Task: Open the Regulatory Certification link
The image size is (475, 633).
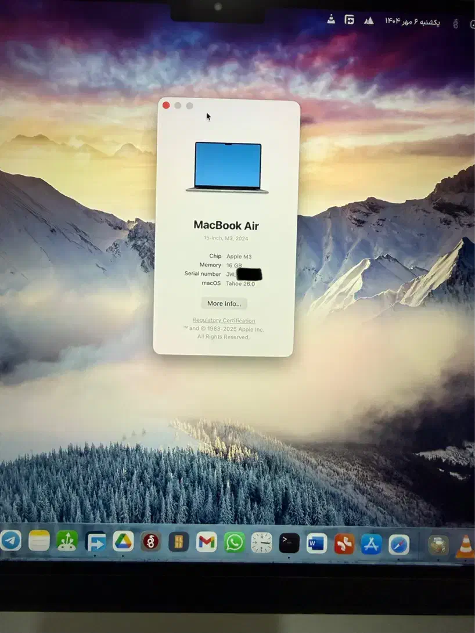Action: (x=224, y=320)
